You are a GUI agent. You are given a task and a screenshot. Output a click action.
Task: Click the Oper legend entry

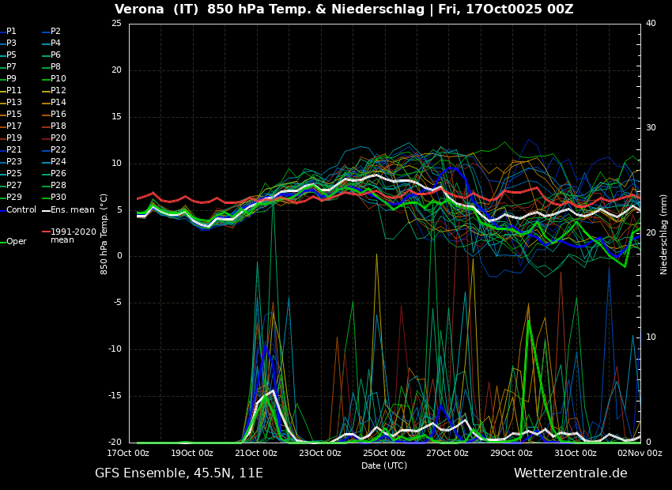[16, 242]
